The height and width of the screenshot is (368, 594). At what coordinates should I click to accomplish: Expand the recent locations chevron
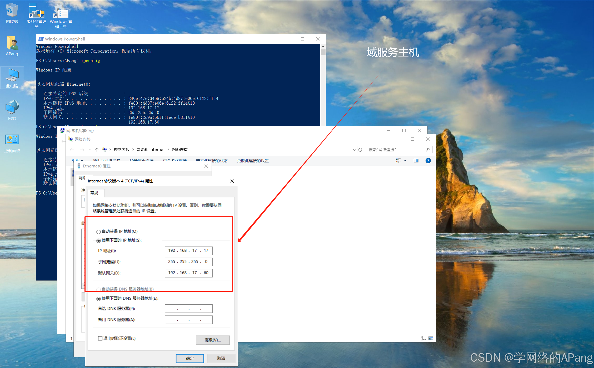(x=90, y=150)
